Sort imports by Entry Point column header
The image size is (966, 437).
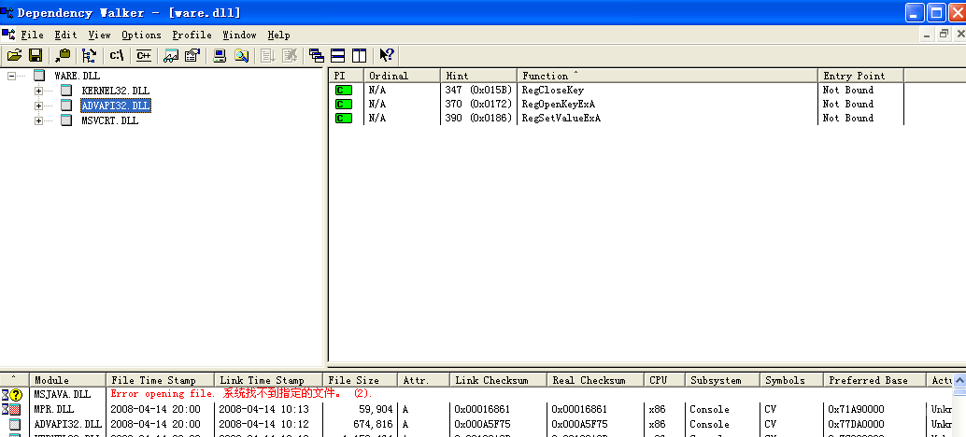pos(860,76)
